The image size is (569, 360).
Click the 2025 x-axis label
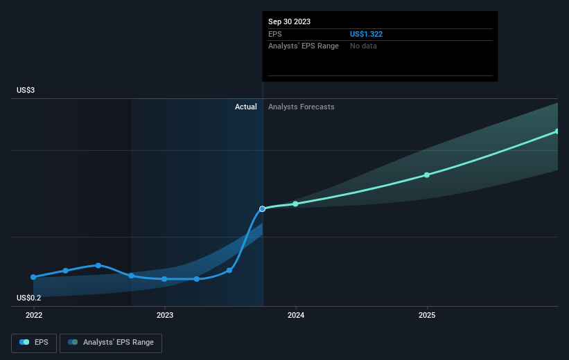coord(427,315)
